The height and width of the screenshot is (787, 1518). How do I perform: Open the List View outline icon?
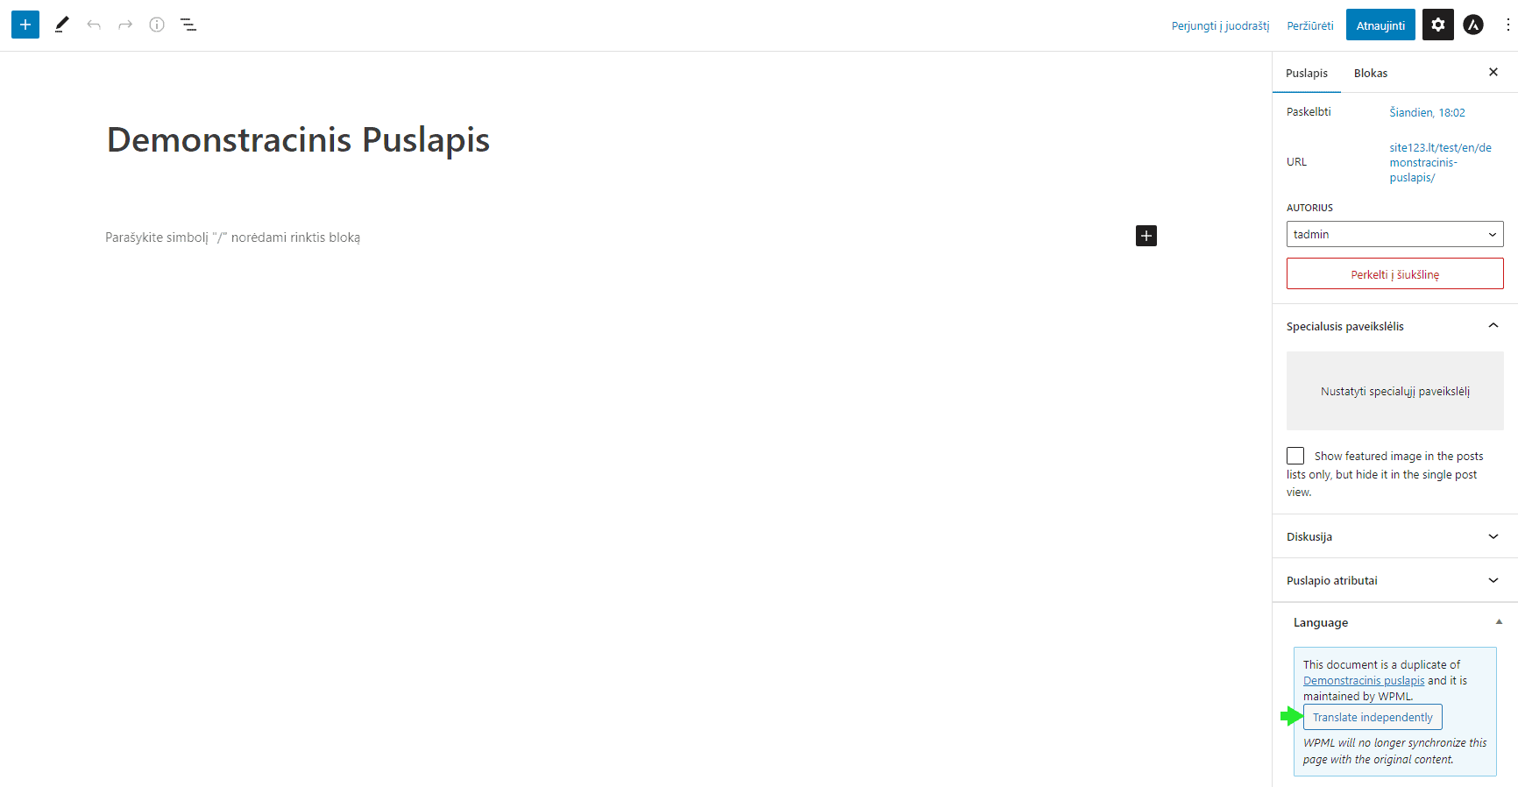coord(188,25)
